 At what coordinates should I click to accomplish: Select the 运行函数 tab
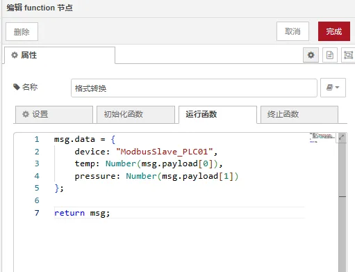(x=217, y=115)
